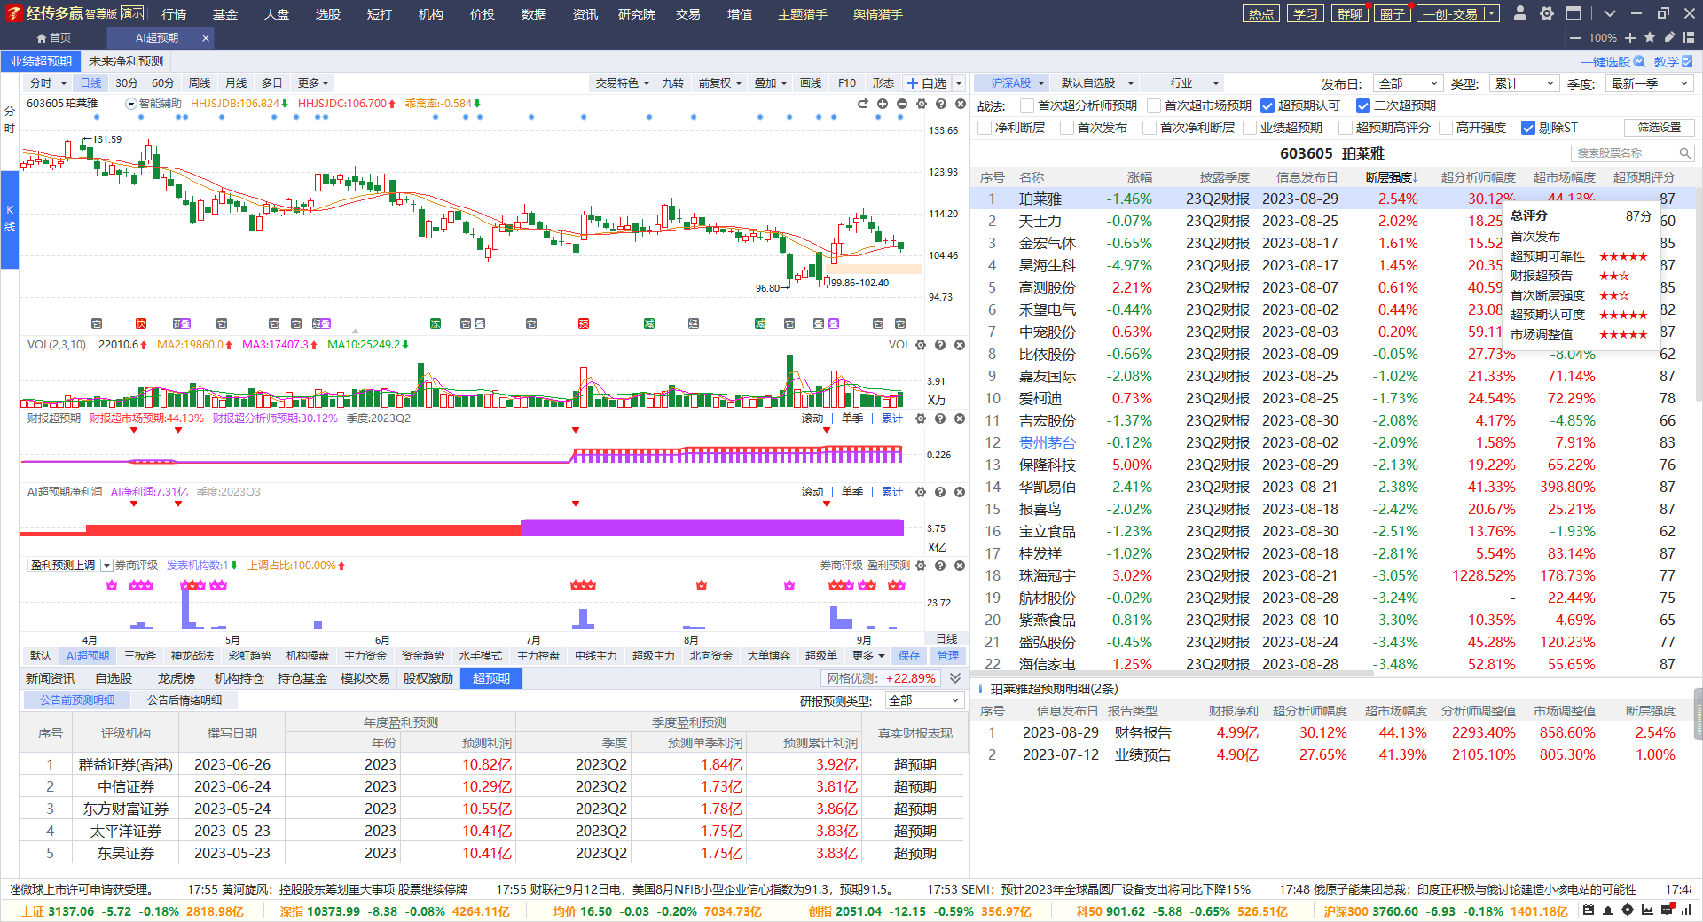Click 热点 button in title bar
This screenshot has width=1703, height=922.
pos(1261,13)
